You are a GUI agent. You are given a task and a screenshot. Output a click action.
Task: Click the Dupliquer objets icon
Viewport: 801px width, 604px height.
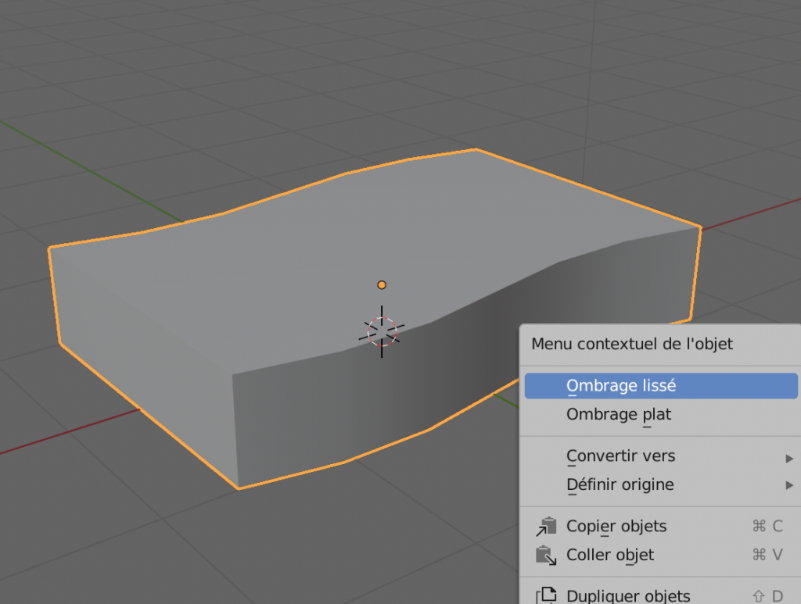click(546, 596)
